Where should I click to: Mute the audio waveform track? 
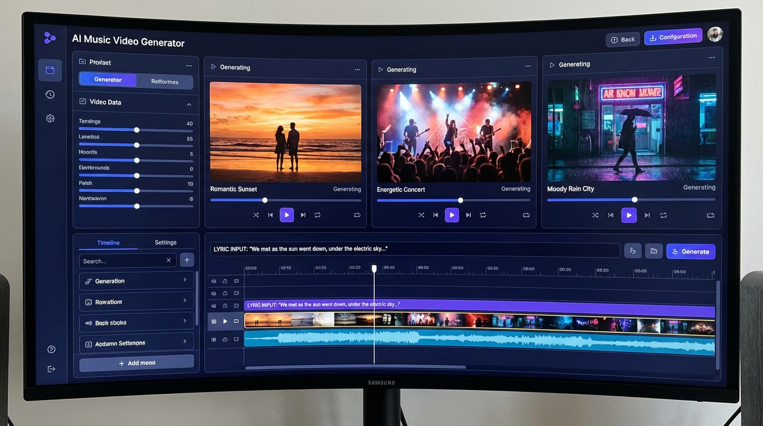coord(213,339)
